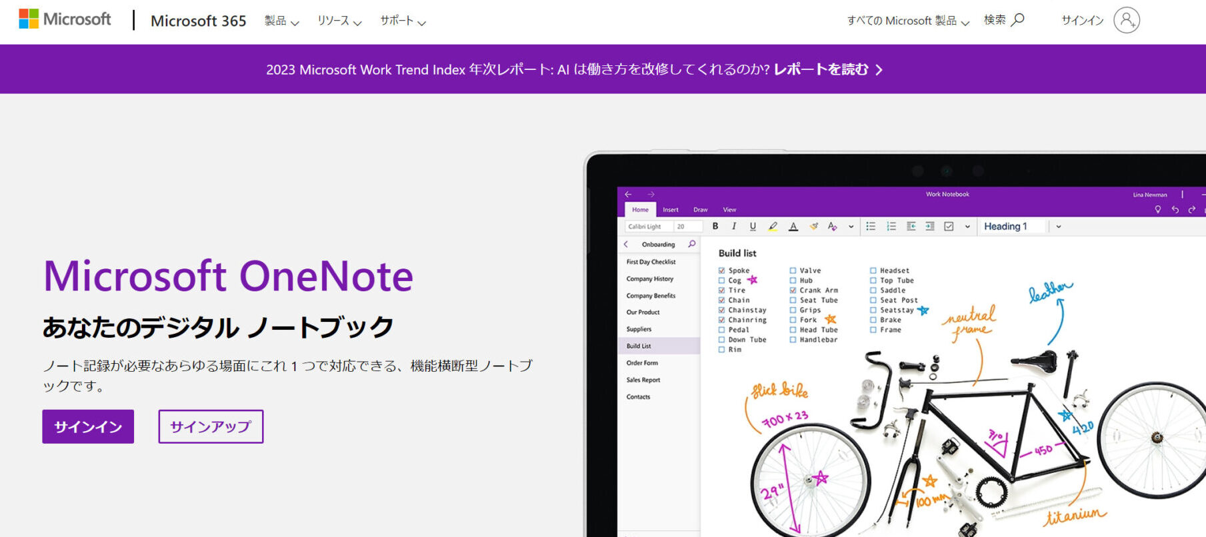Click サインイン text in header
Viewport: 1206px width, 537px height.
(x=1082, y=21)
